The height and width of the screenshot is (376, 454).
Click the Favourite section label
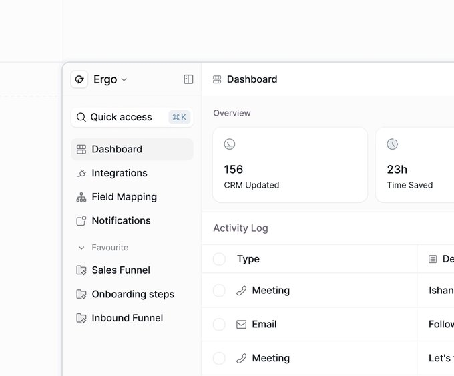click(x=110, y=248)
